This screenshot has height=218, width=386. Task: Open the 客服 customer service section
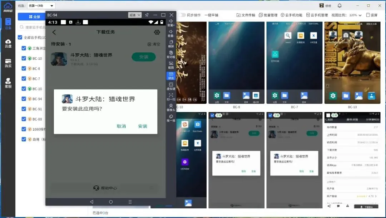tap(8, 83)
